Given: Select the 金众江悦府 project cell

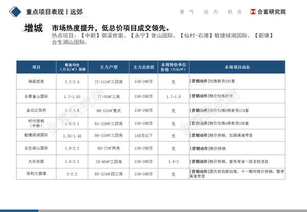Looking at the screenshot, I should click(36, 110).
